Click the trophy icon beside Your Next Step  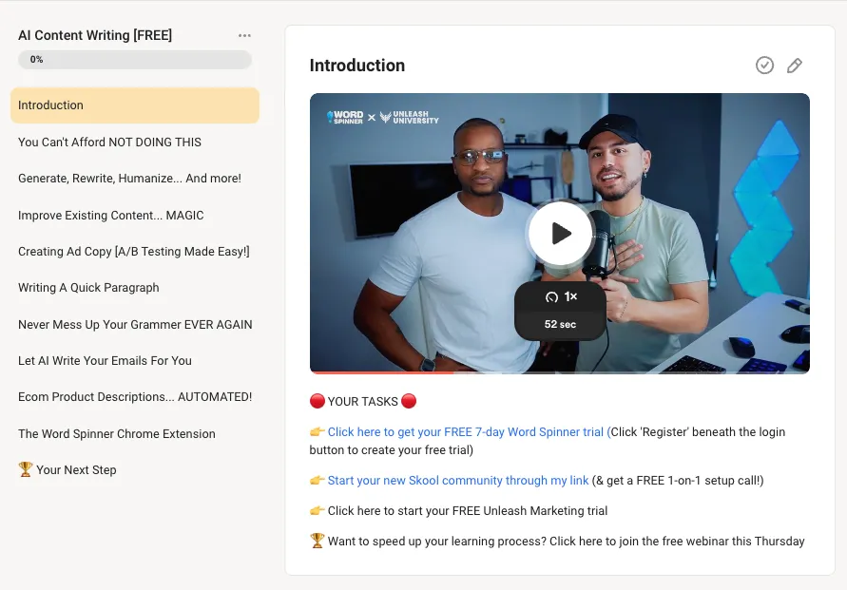coord(26,469)
